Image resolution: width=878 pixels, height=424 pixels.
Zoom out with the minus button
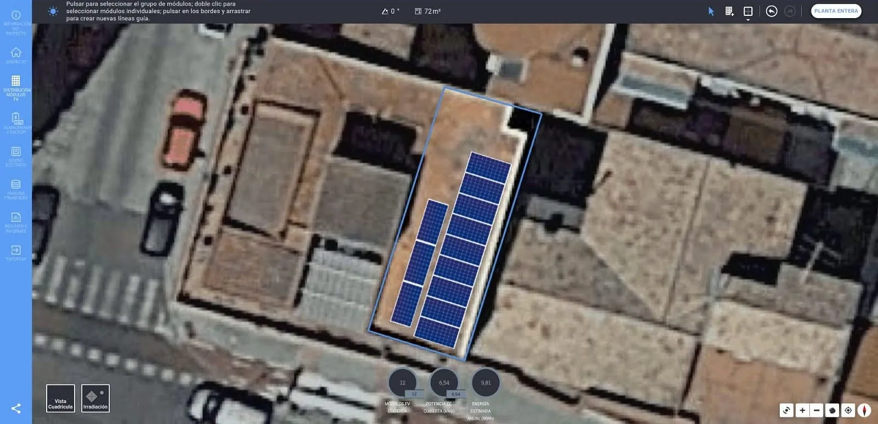(x=817, y=410)
